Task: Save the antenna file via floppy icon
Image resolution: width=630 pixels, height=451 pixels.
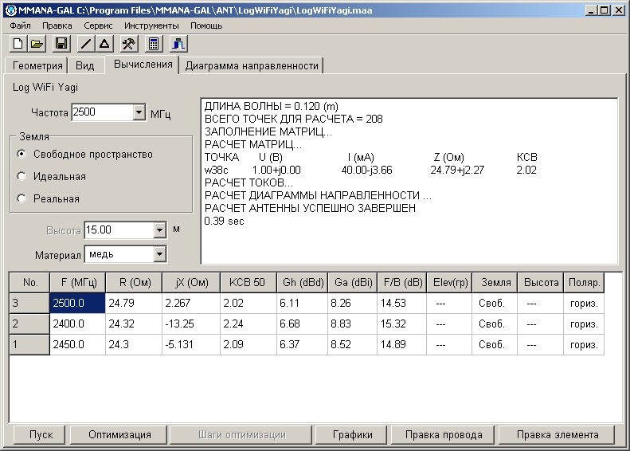Action: tap(61, 44)
